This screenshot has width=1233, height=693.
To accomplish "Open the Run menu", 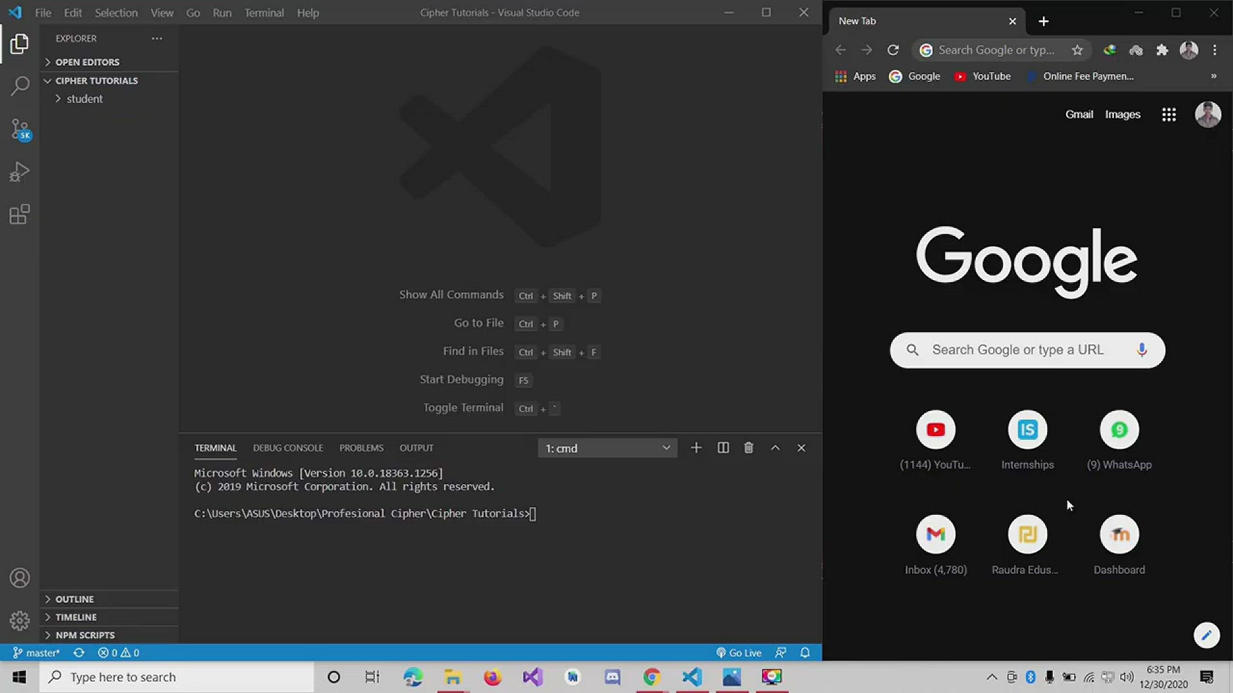I will tap(222, 13).
